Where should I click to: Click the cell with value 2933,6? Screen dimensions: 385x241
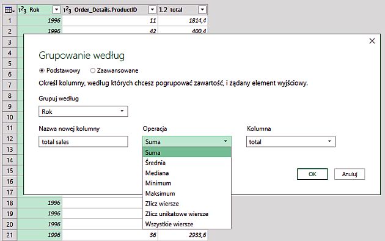[183, 235]
